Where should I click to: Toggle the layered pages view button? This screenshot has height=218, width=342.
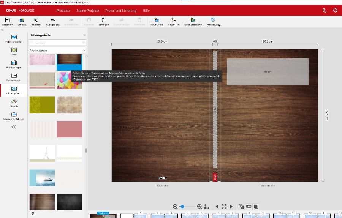point(256,207)
